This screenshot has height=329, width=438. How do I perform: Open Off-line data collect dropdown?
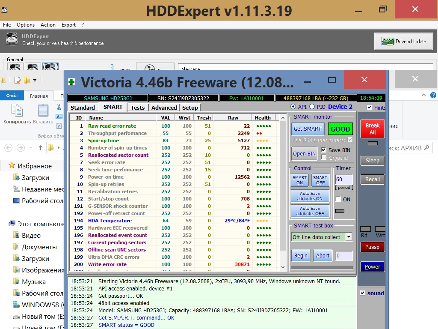click(x=349, y=237)
